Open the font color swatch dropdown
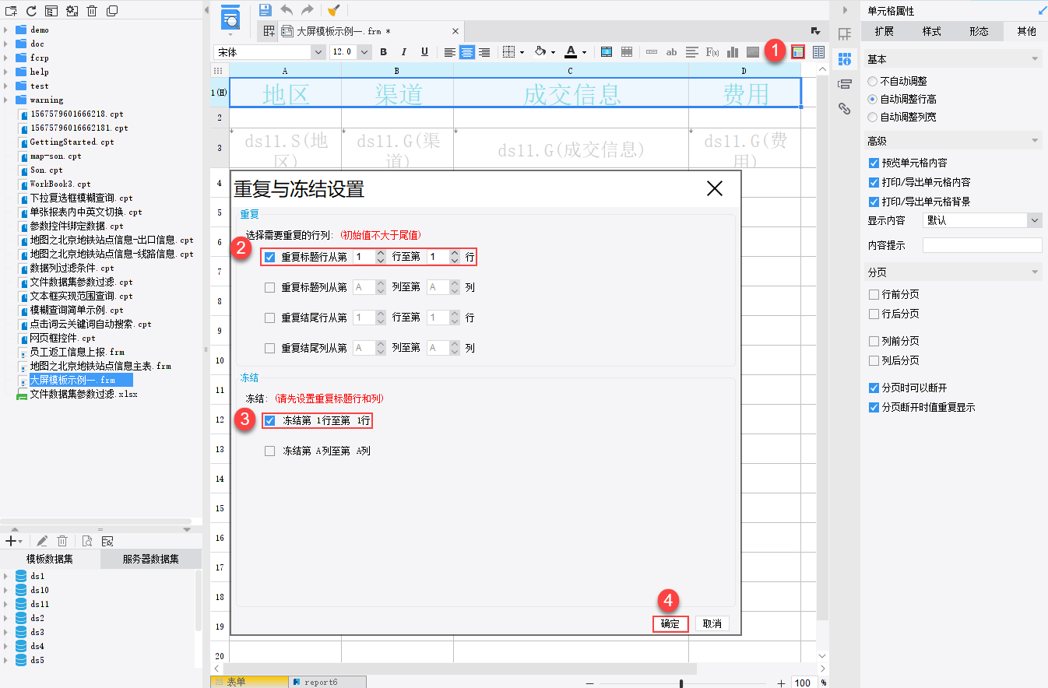The height and width of the screenshot is (688, 1048). (582, 52)
